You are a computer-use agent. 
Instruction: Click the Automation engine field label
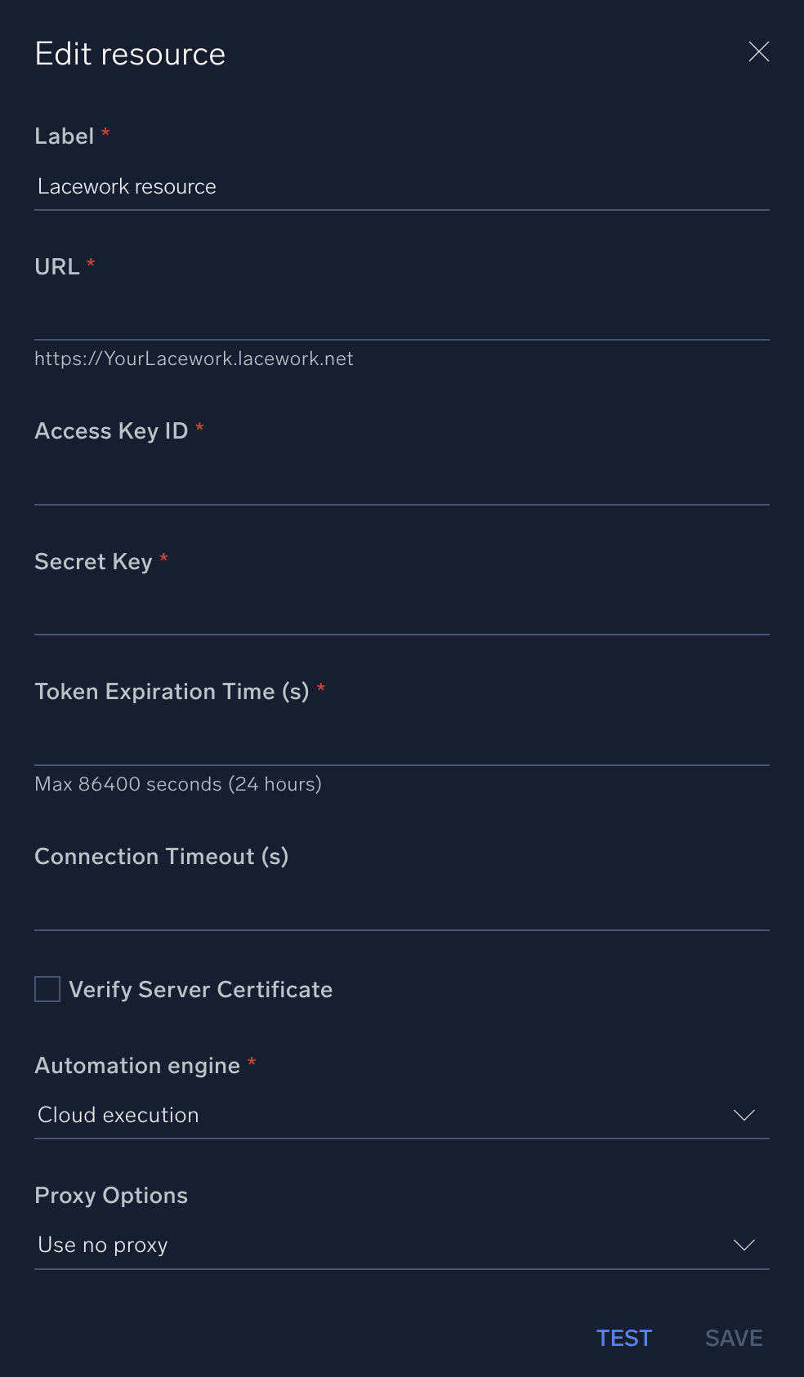tap(137, 1066)
